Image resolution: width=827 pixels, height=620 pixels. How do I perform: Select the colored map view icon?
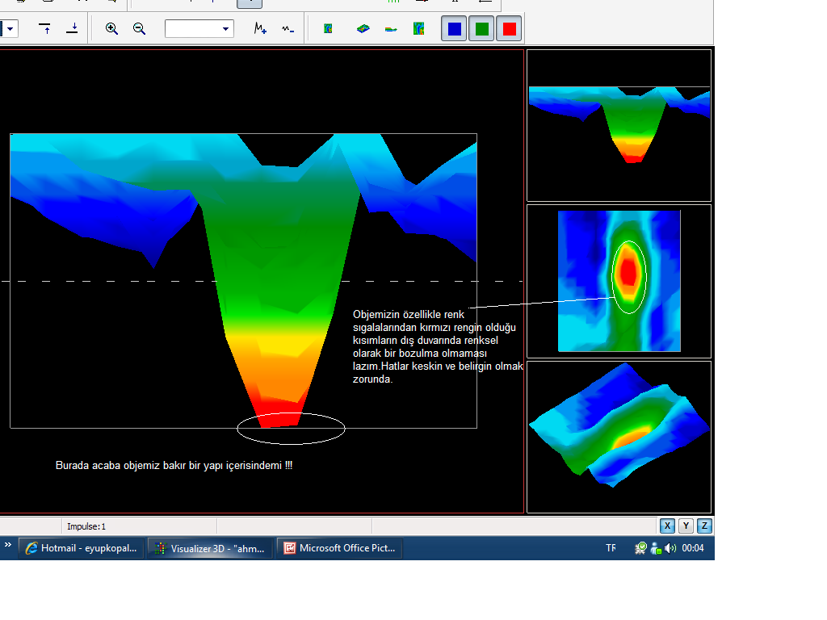[419, 28]
